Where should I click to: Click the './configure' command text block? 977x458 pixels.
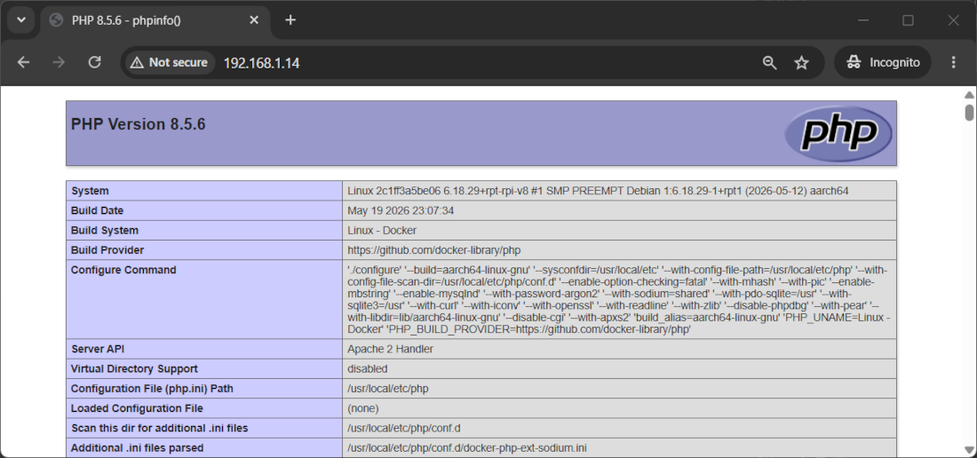click(619, 299)
